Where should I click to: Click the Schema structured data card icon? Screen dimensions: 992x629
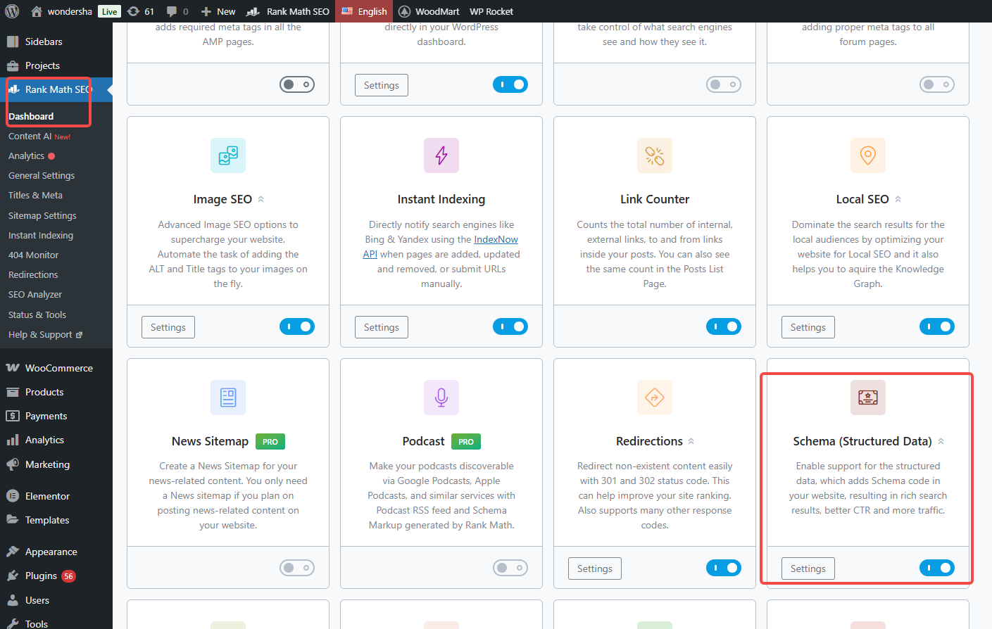(x=867, y=398)
